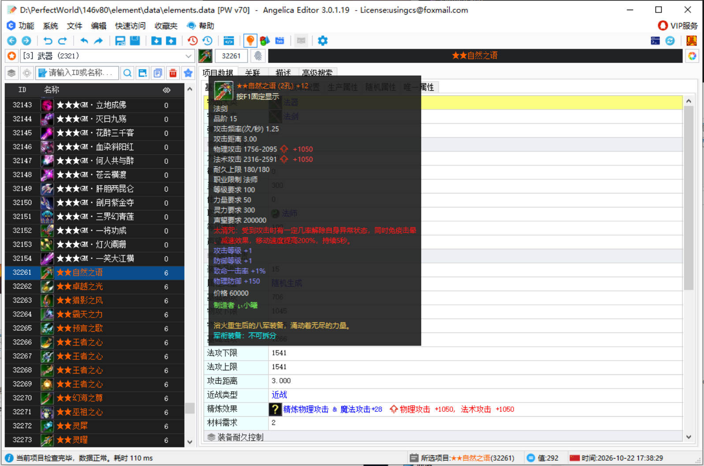The height and width of the screenshot is (466, 704).
Task: Click the 法攻下限 value 1541 cell
Action: click(x=476, y=353)
